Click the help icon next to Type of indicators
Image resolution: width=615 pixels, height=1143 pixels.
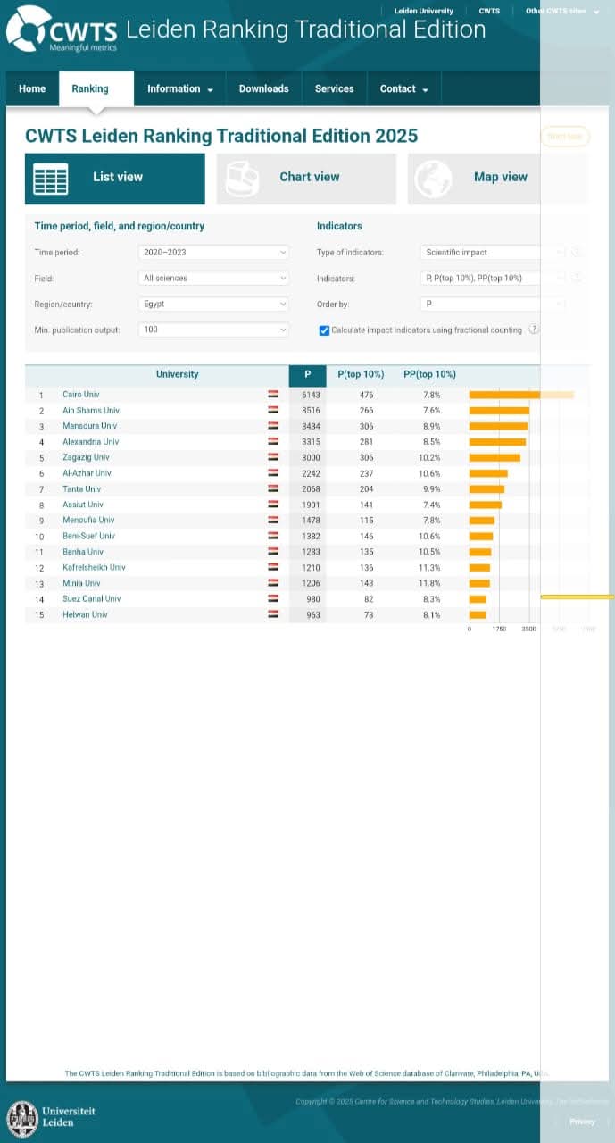click(576, 253)
